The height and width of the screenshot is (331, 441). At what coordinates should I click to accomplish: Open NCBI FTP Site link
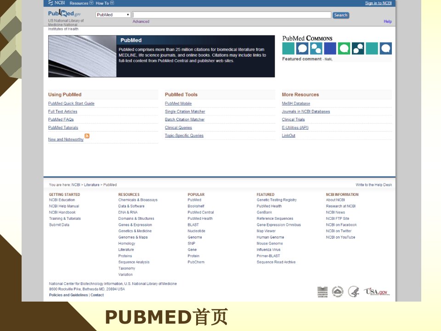(338, 218)
